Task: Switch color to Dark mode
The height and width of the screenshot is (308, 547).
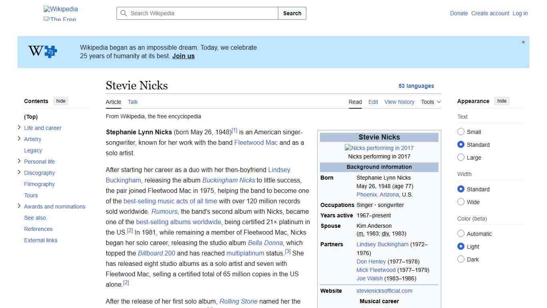Action: coord(461,259)
